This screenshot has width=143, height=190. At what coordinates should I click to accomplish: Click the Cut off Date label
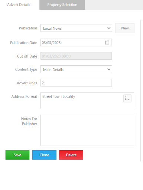[x=27, y=56]
